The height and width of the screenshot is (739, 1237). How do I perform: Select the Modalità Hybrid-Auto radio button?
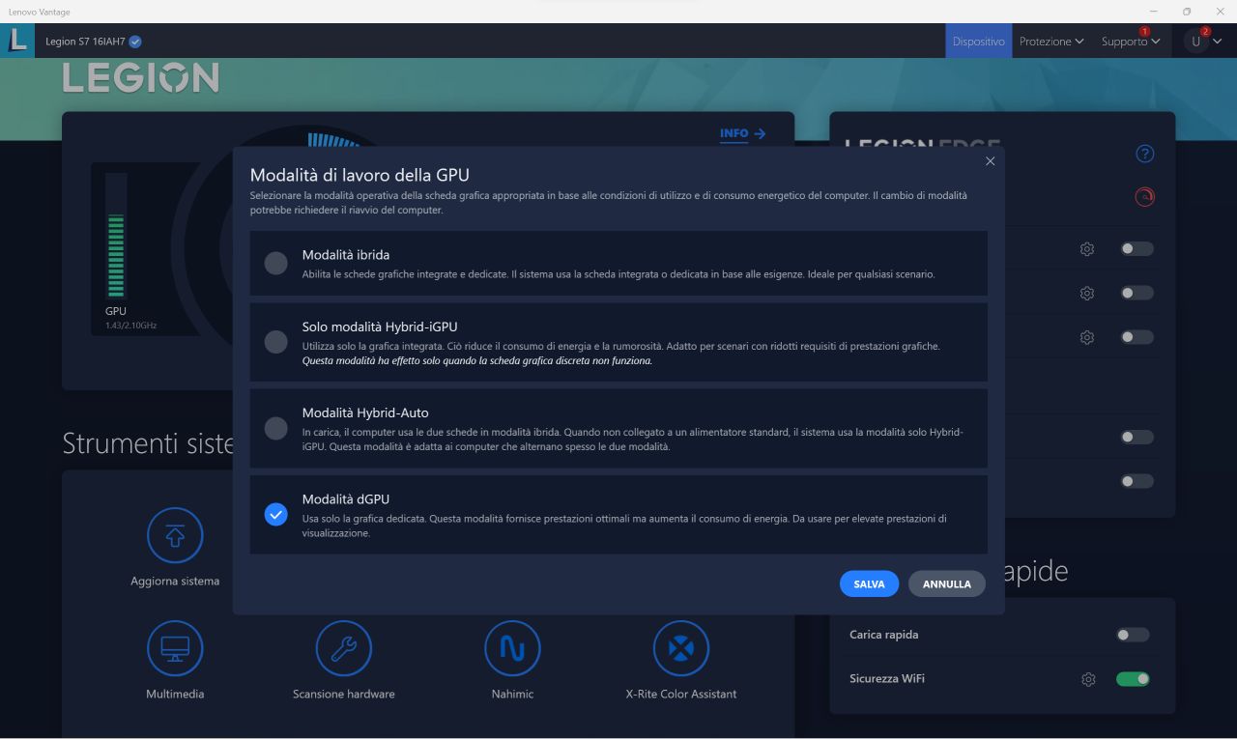tap(275, 428)
